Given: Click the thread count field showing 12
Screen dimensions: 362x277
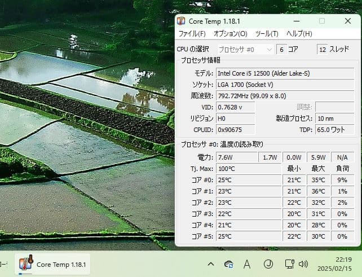Looking at the screenshot, I should pyautogui.click(x=323, y=50).
